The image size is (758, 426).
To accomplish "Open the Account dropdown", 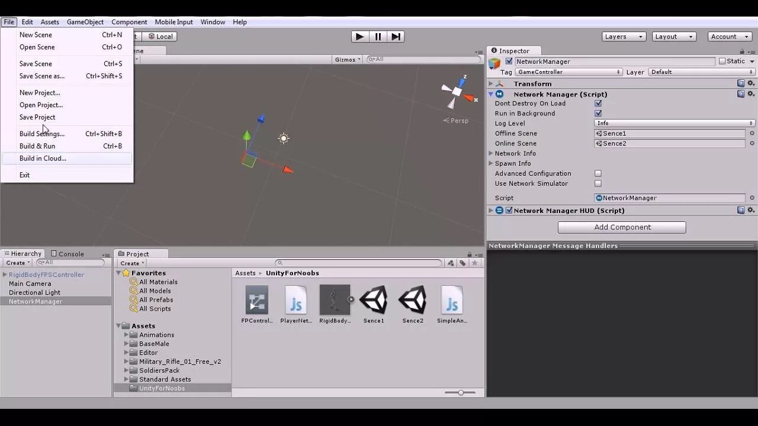I will tap(730, 37).
